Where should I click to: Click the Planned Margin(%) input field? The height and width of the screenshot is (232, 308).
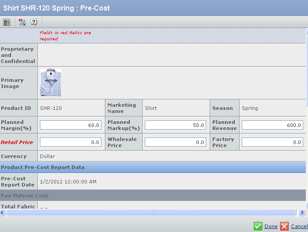(71, 125)
